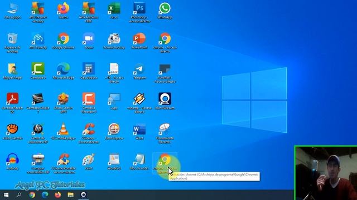The image size is (357, 200).
Task: Open the Calculadora shortcut
Action: (89, 71)
